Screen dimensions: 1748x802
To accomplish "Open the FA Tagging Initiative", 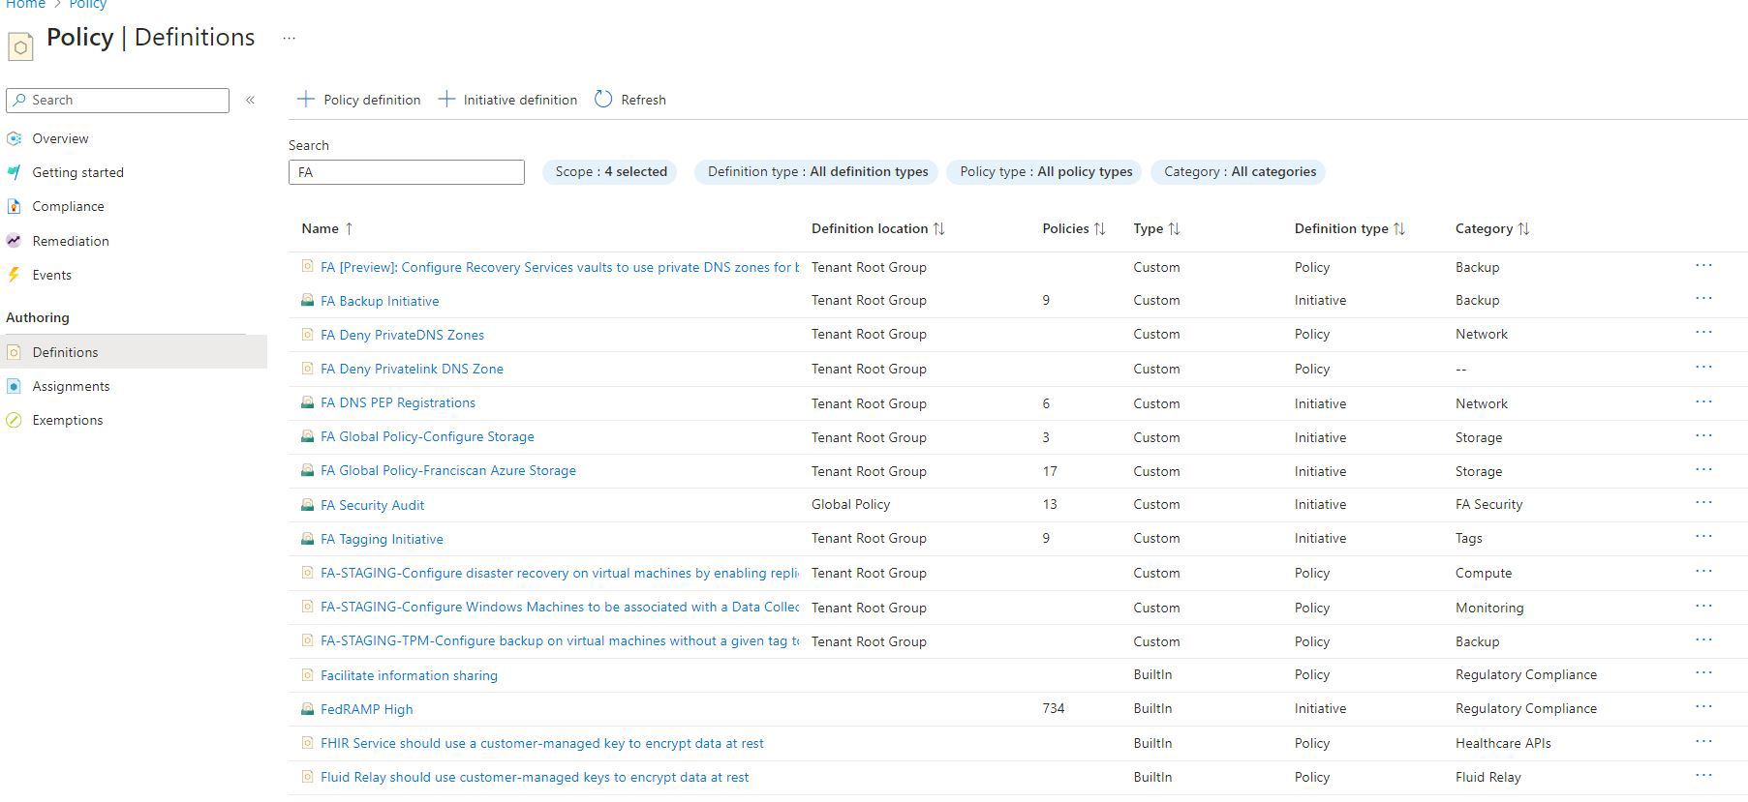I will click(382, 539).
